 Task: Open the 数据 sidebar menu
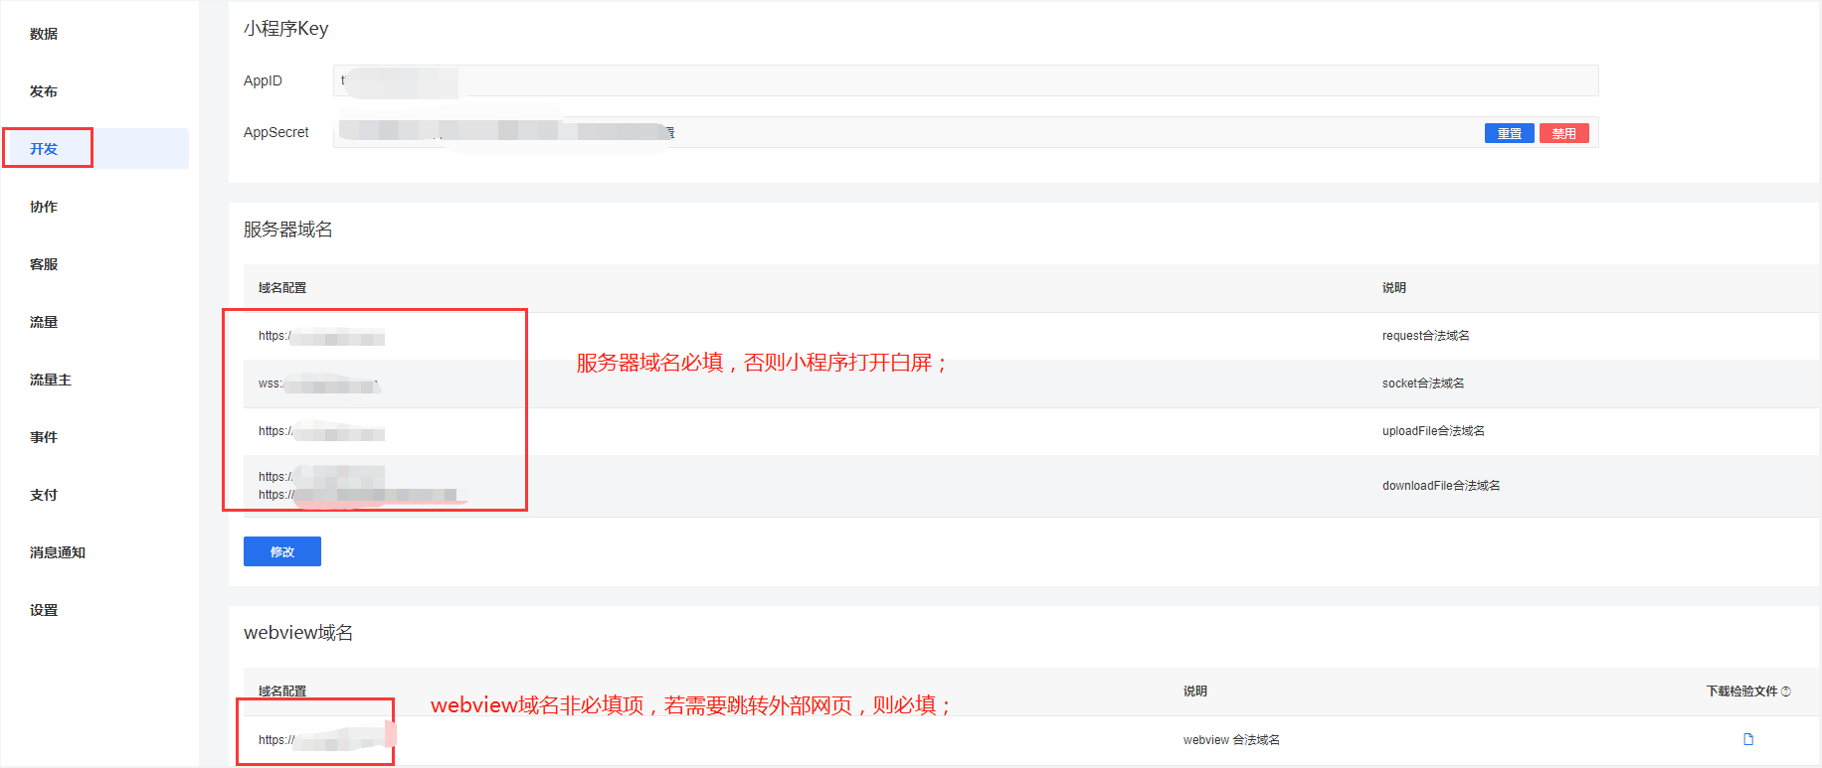pos(44,34)
